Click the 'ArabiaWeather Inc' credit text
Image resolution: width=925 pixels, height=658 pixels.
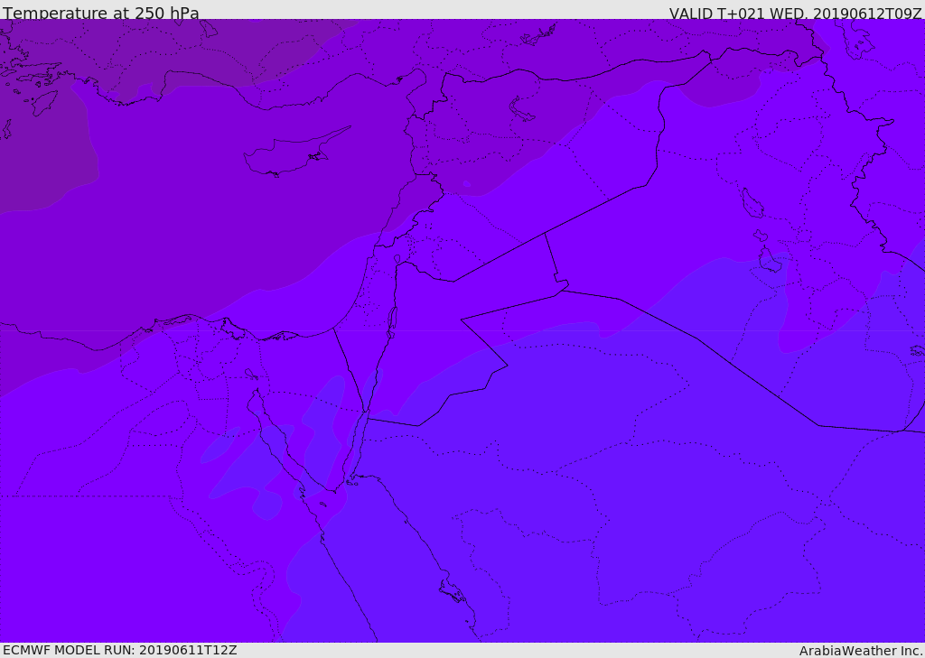860,651
